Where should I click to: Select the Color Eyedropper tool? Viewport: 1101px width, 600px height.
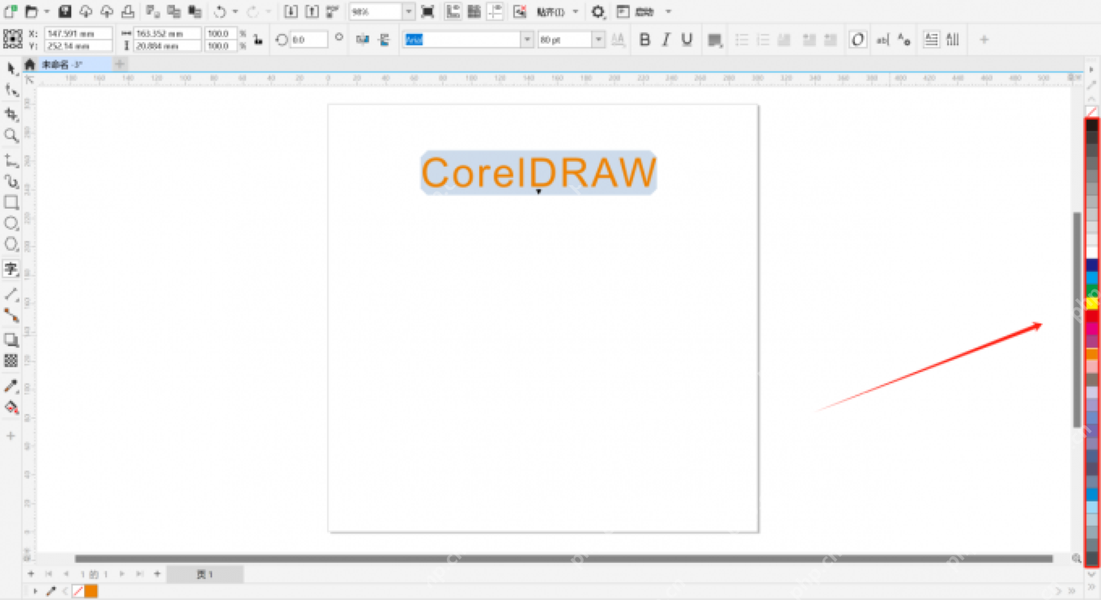(x=11, y=386)
